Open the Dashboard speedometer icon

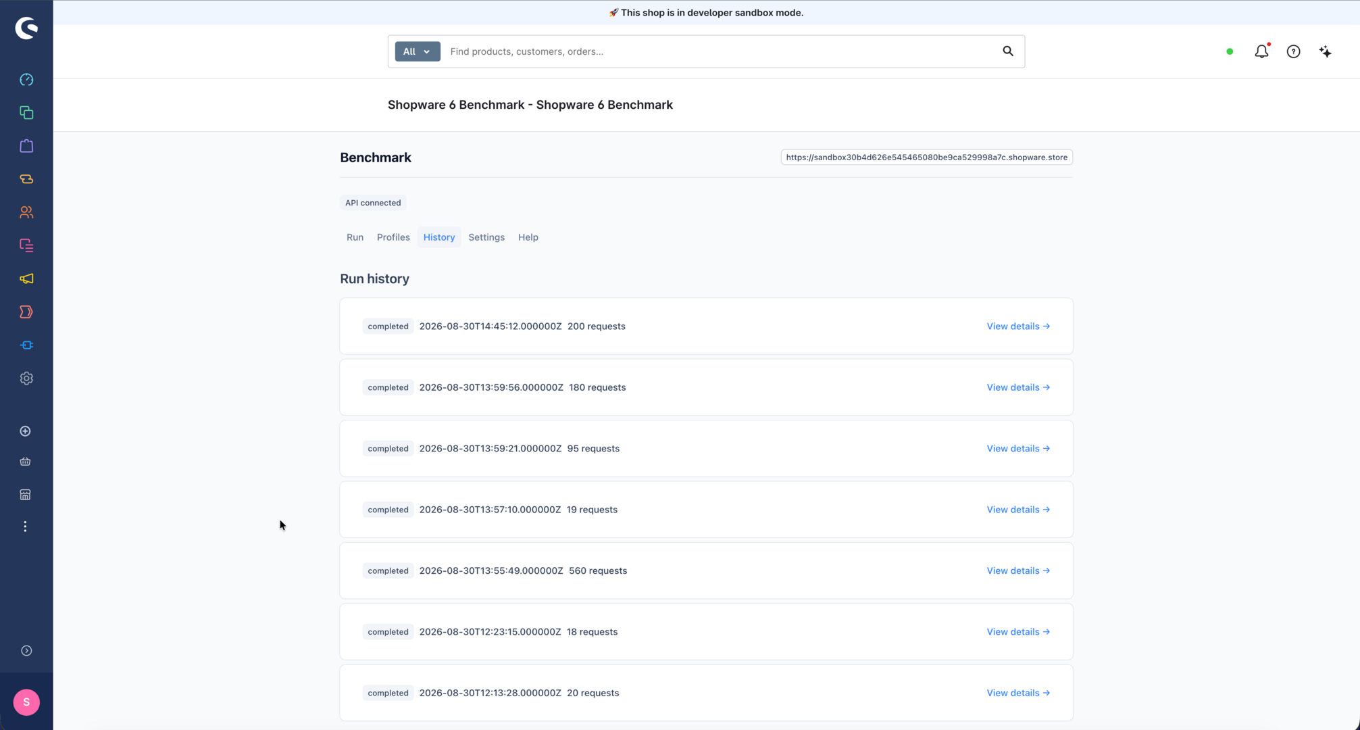[x=26, y=80]
